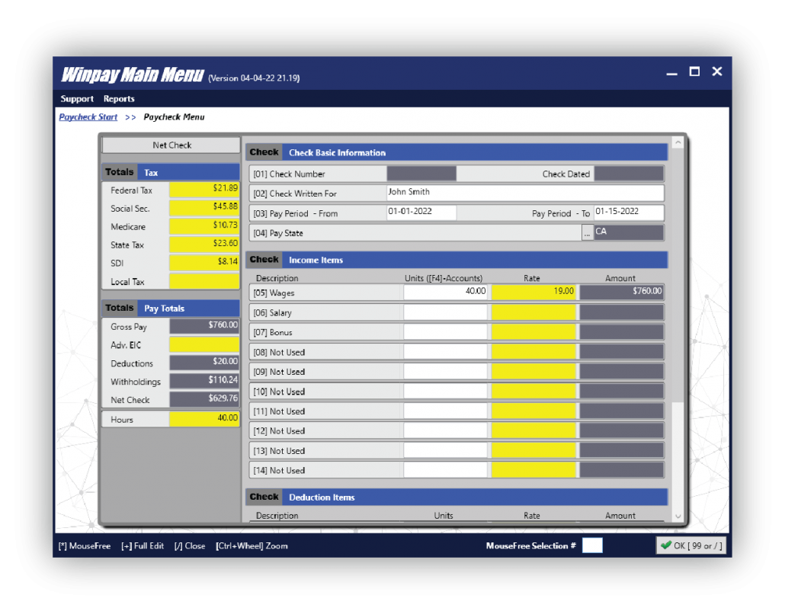Select the [12] Not Used row label

tap(279, 431)
